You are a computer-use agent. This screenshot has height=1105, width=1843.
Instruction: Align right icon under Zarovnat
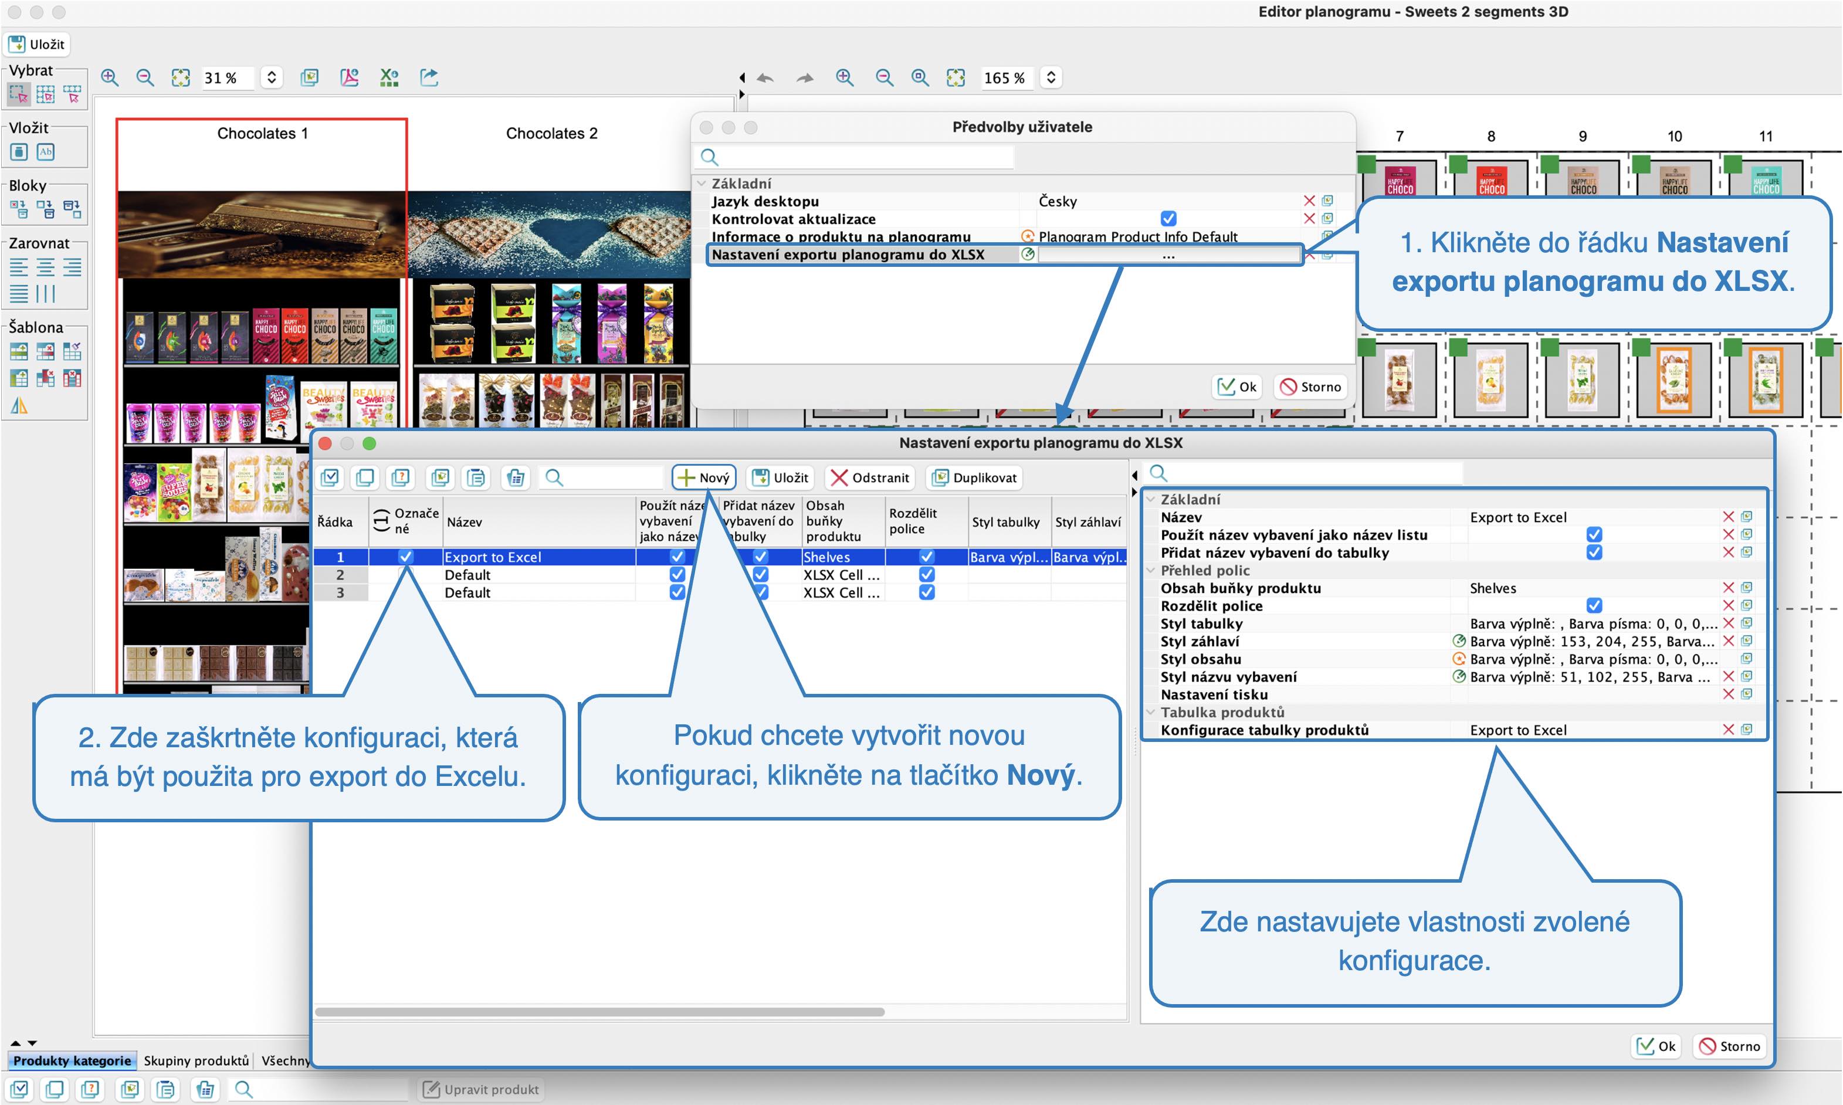click(x=72, y=267)
